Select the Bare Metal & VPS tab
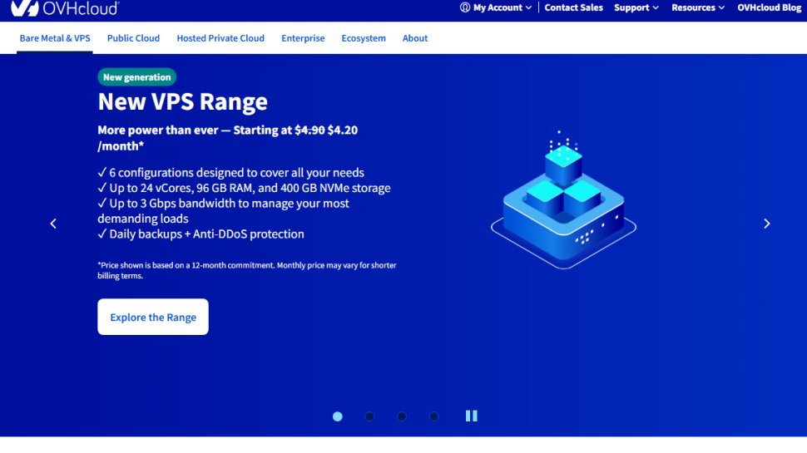This screenshot has width=807, height=453. coord(55,38)
